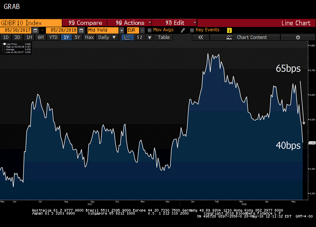Switch to the 1Y time range

tap(66, 38)
